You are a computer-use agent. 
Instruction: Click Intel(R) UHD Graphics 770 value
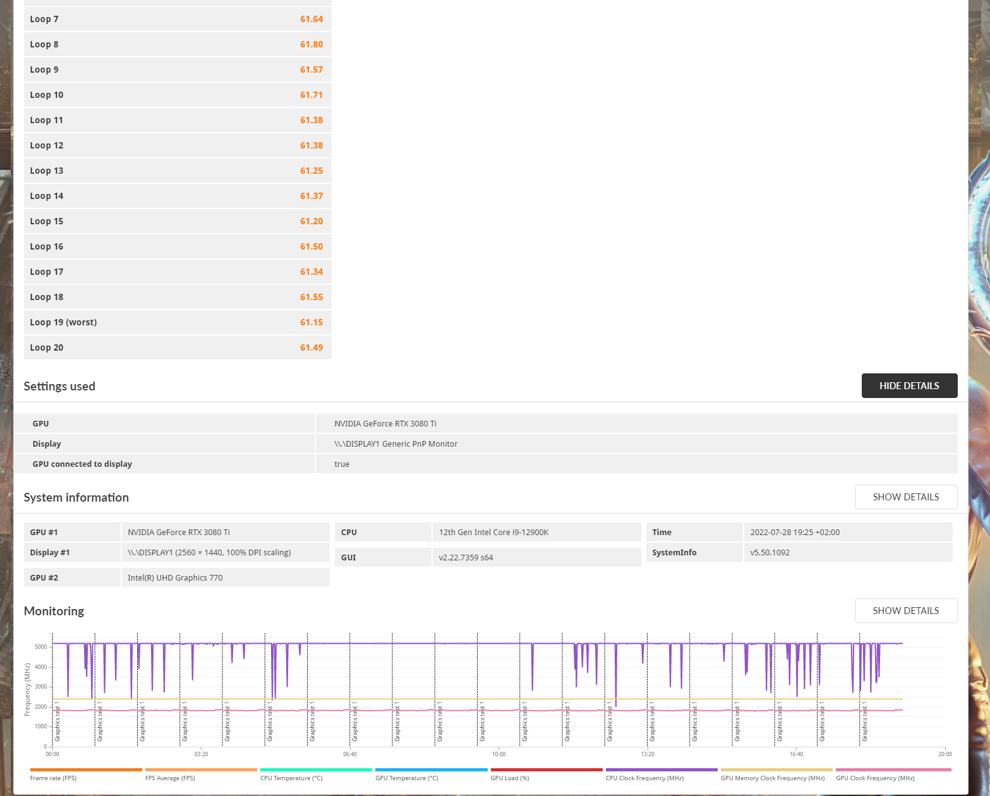175,577
